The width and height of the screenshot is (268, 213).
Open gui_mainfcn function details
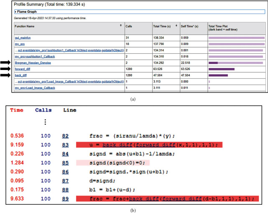tap(23, 38)
